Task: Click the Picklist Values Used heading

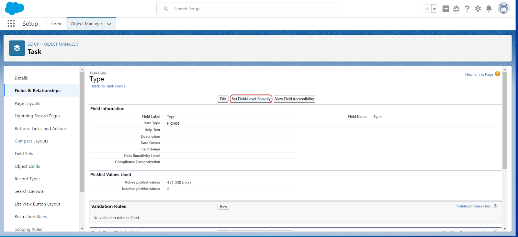Action: [111, 175]
